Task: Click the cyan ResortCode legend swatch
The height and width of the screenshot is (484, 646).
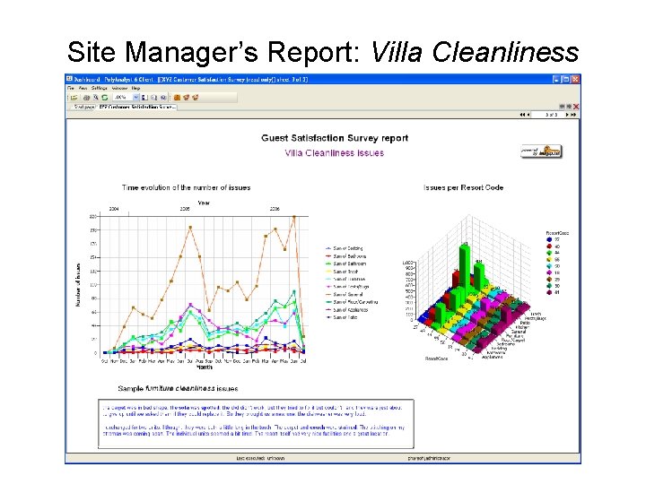Action: [549, 266]
